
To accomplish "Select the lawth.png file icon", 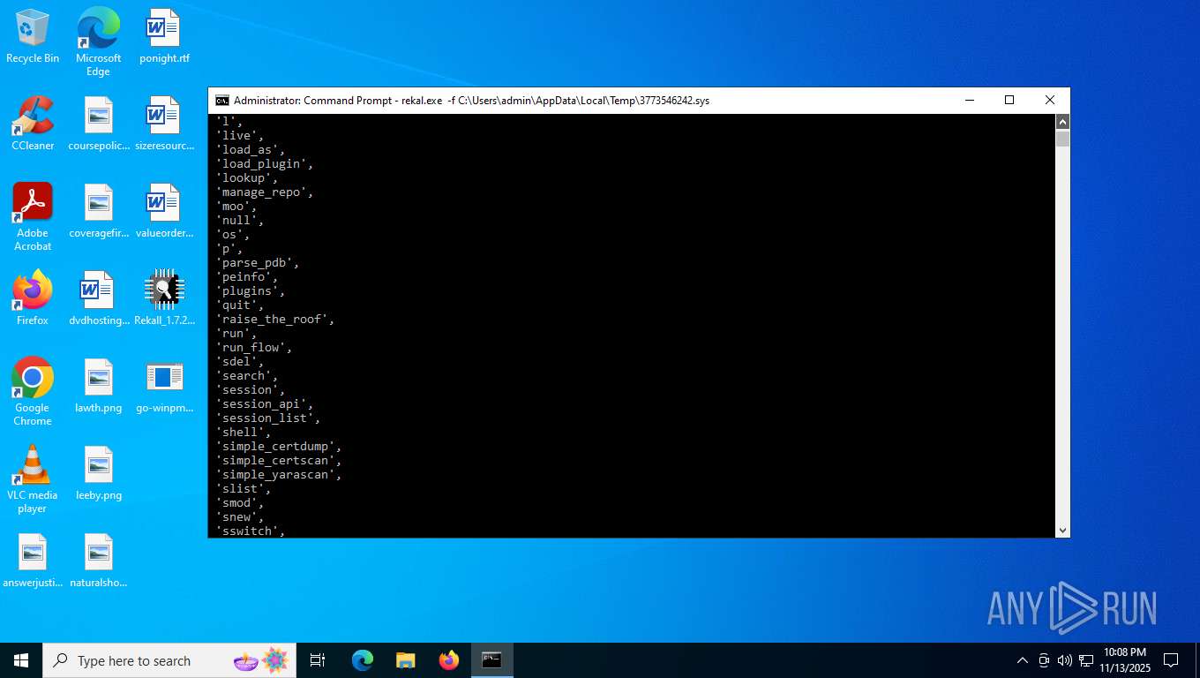I will [x=98, y=386].
